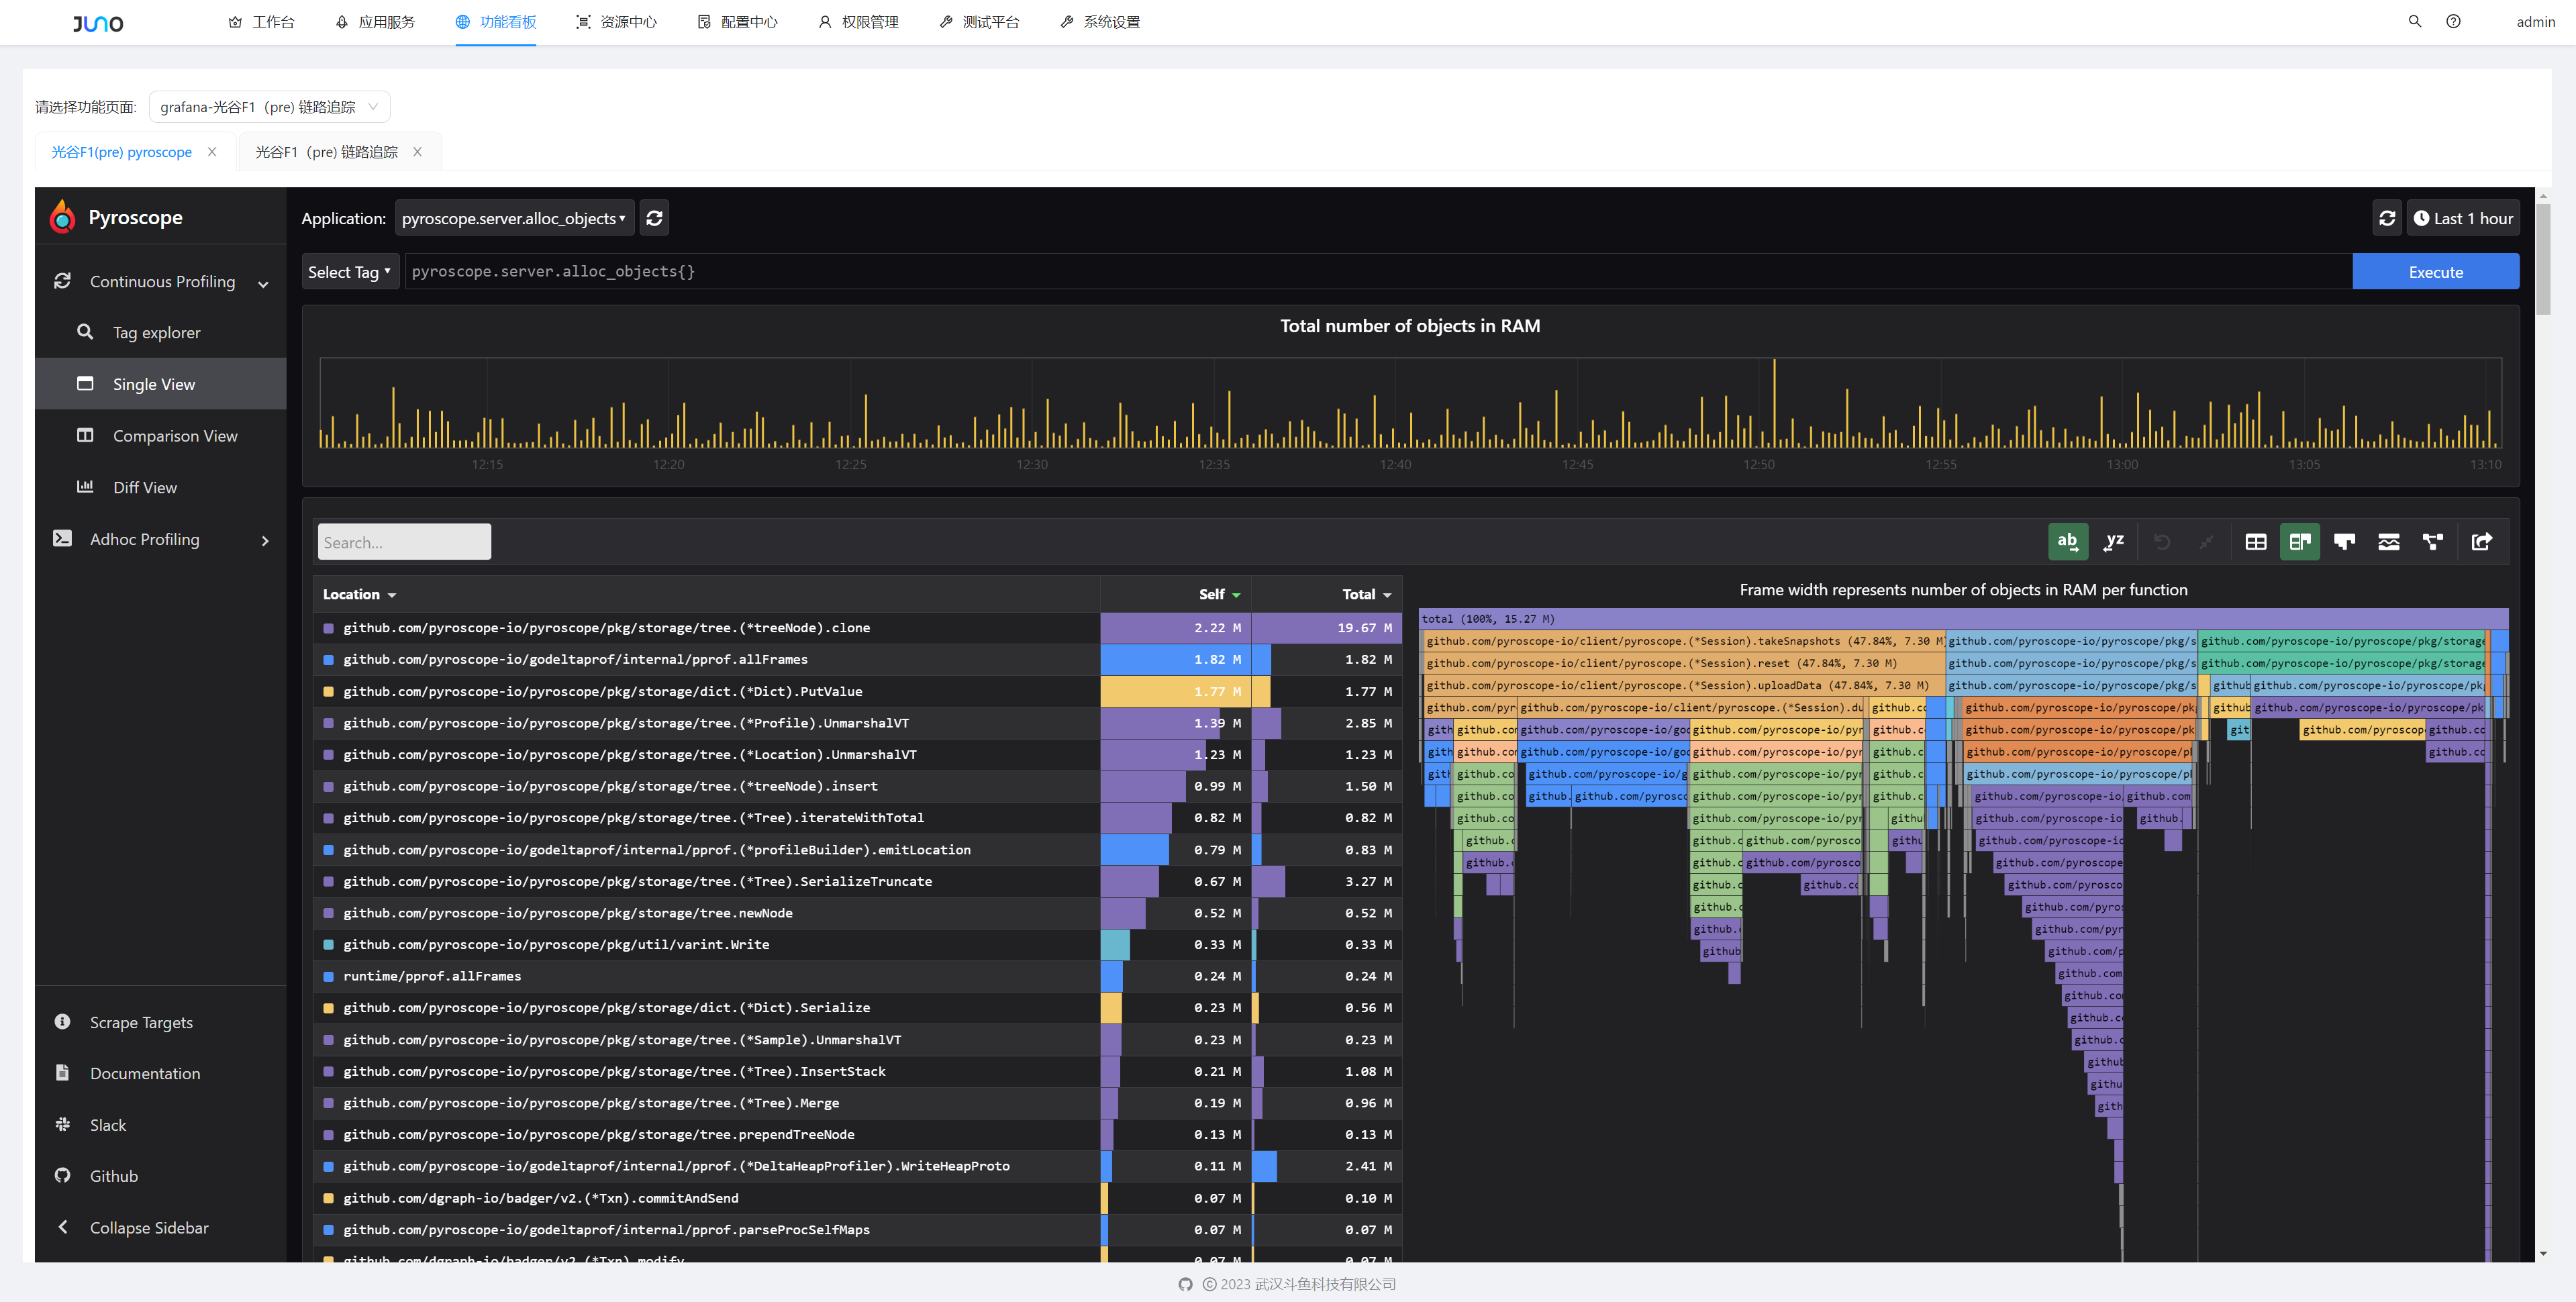Collapse the Continuous Profiling section

click(x=161, y=281)
